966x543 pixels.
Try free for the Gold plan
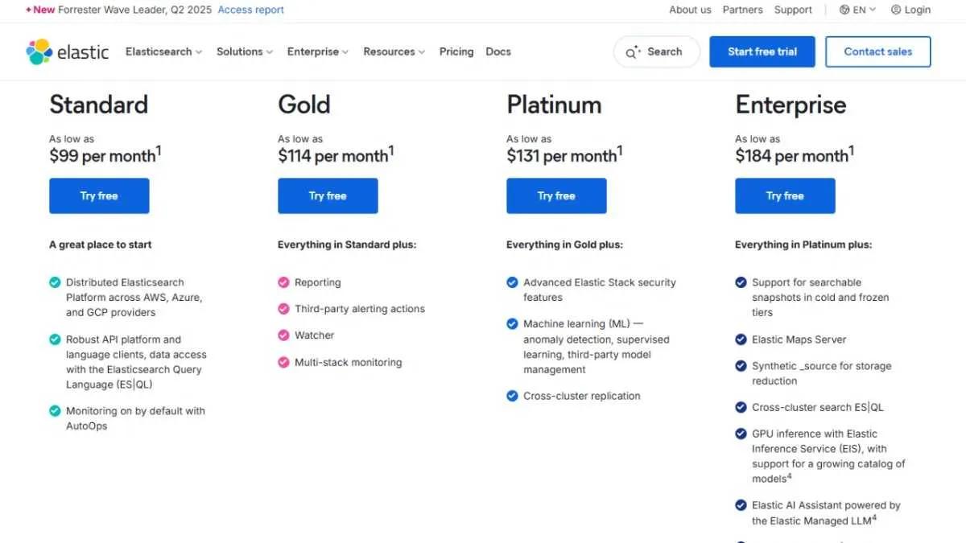pyautogui.click(x=328, y=195)
